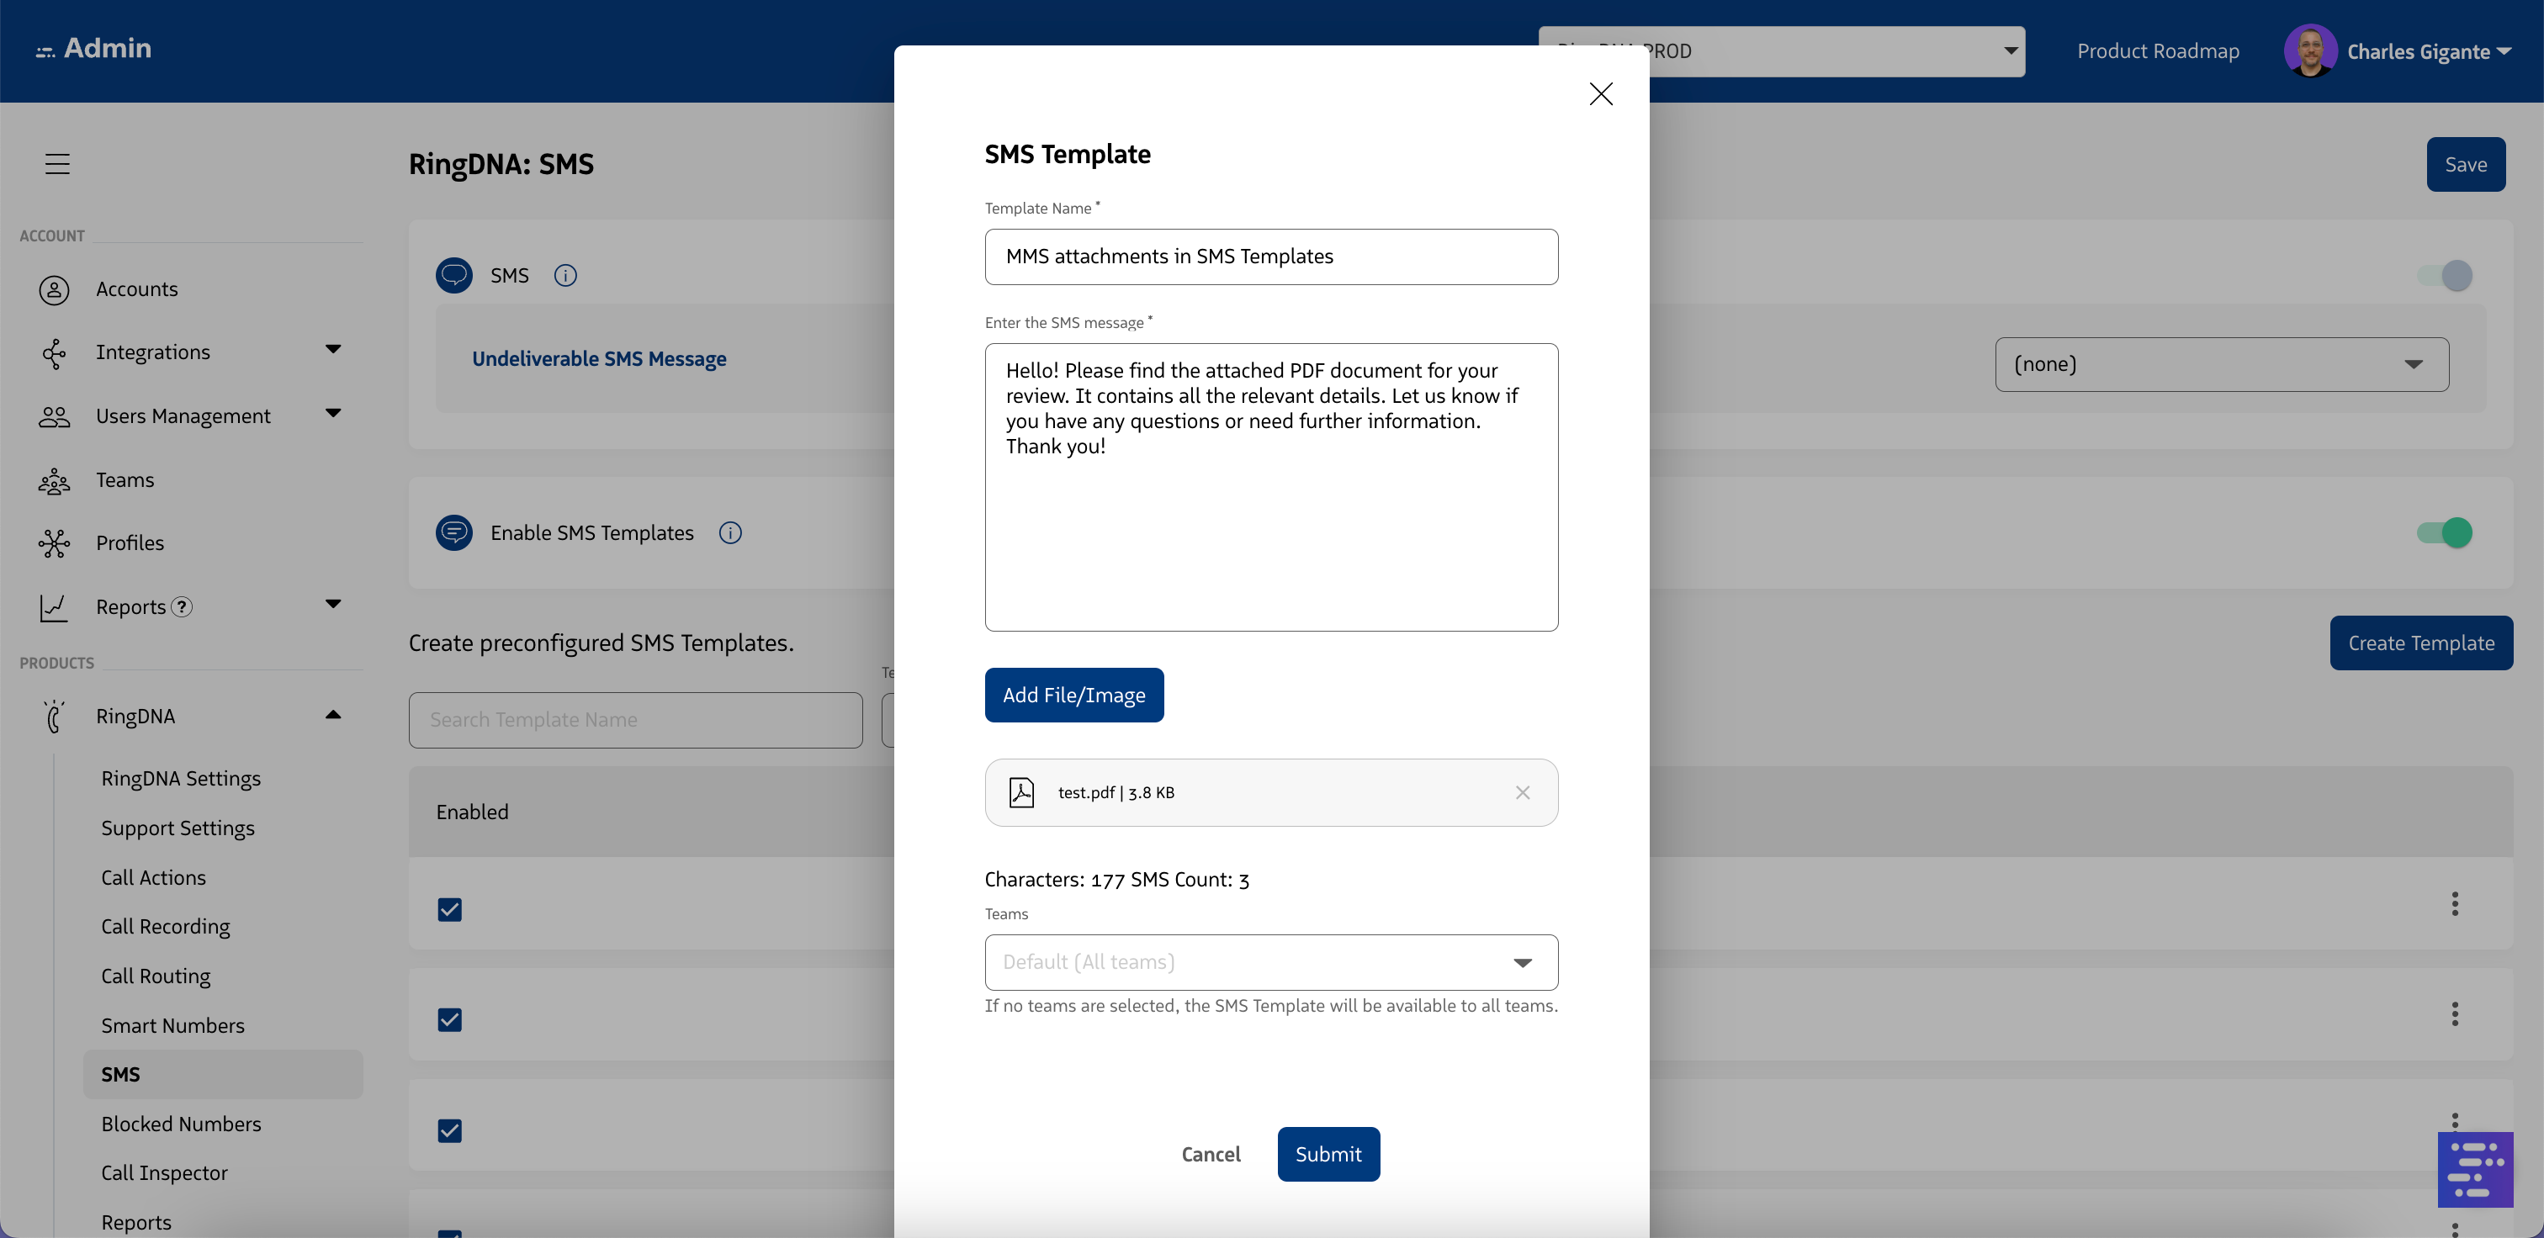The height and width of the screenshot is (1238, 2544).
Task: Click into the Template Name field
Action: point(1270,257)
